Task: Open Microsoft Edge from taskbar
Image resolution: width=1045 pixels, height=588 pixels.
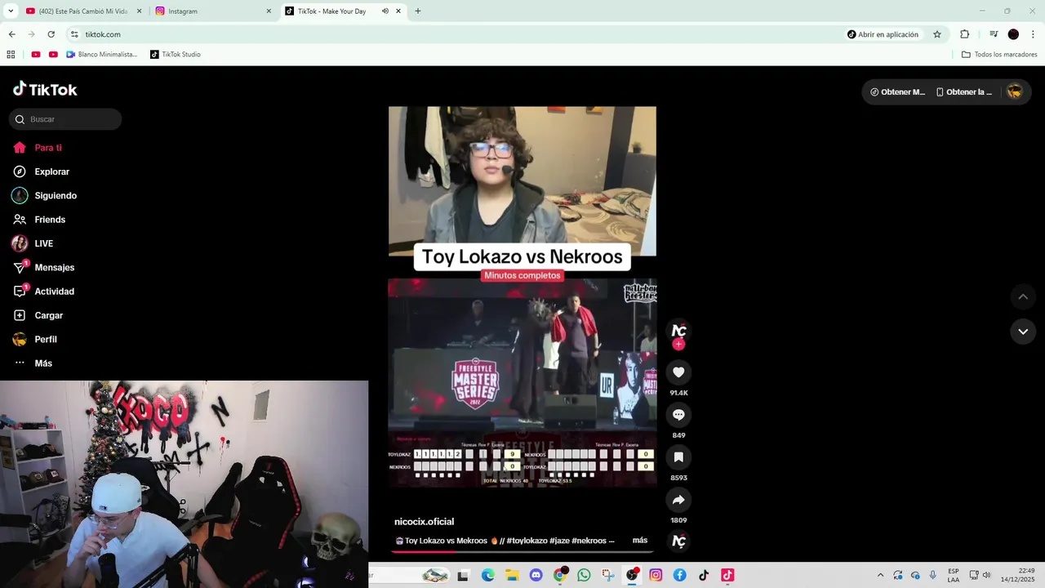Action: (487, 575)
